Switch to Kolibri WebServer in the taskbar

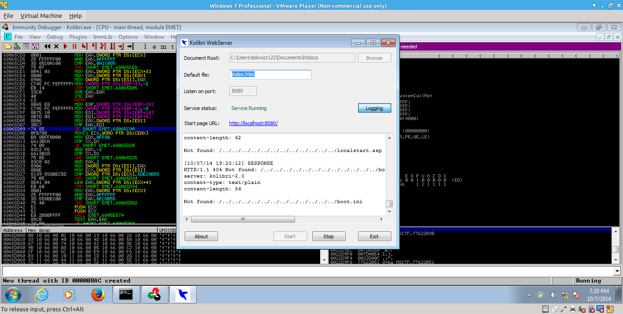(x=183, y=295)
